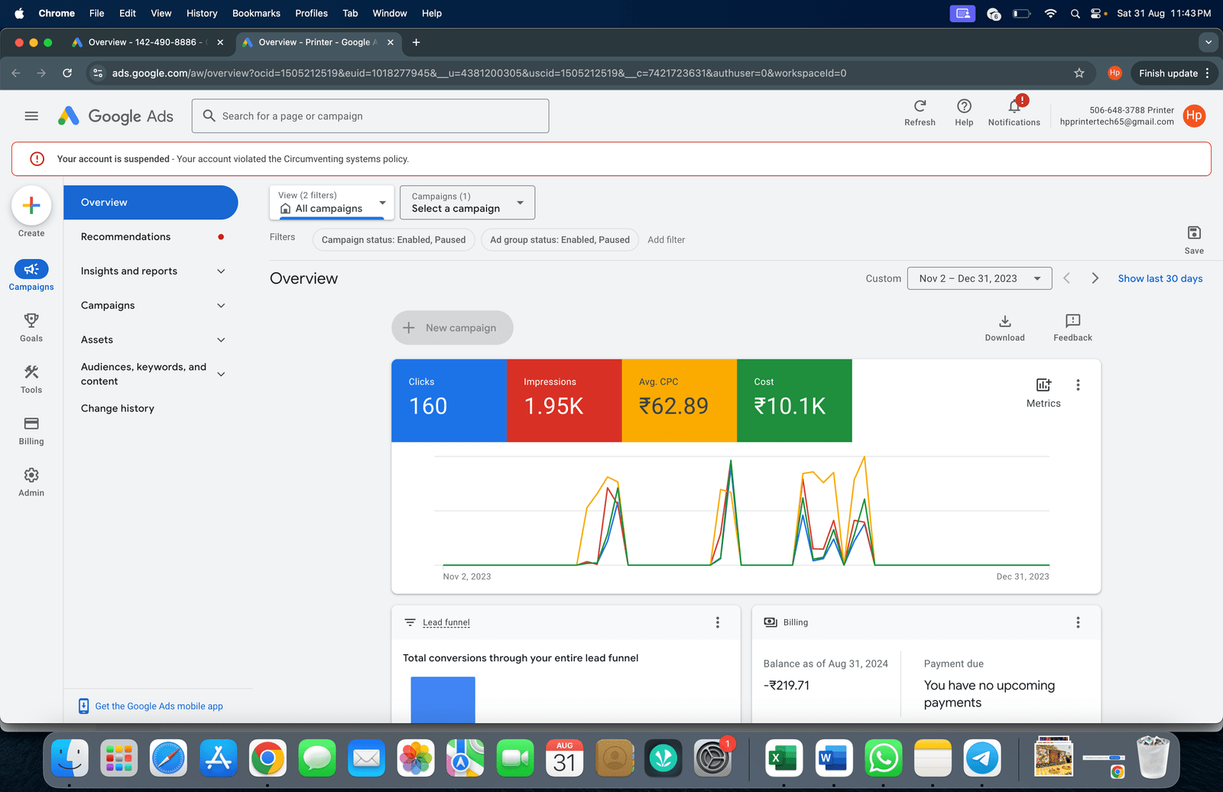Image resolution: width=1223 pixels, height=792 pixels.
Task: Select the blue Clicks metric tile
Action: tap(449, 401)
